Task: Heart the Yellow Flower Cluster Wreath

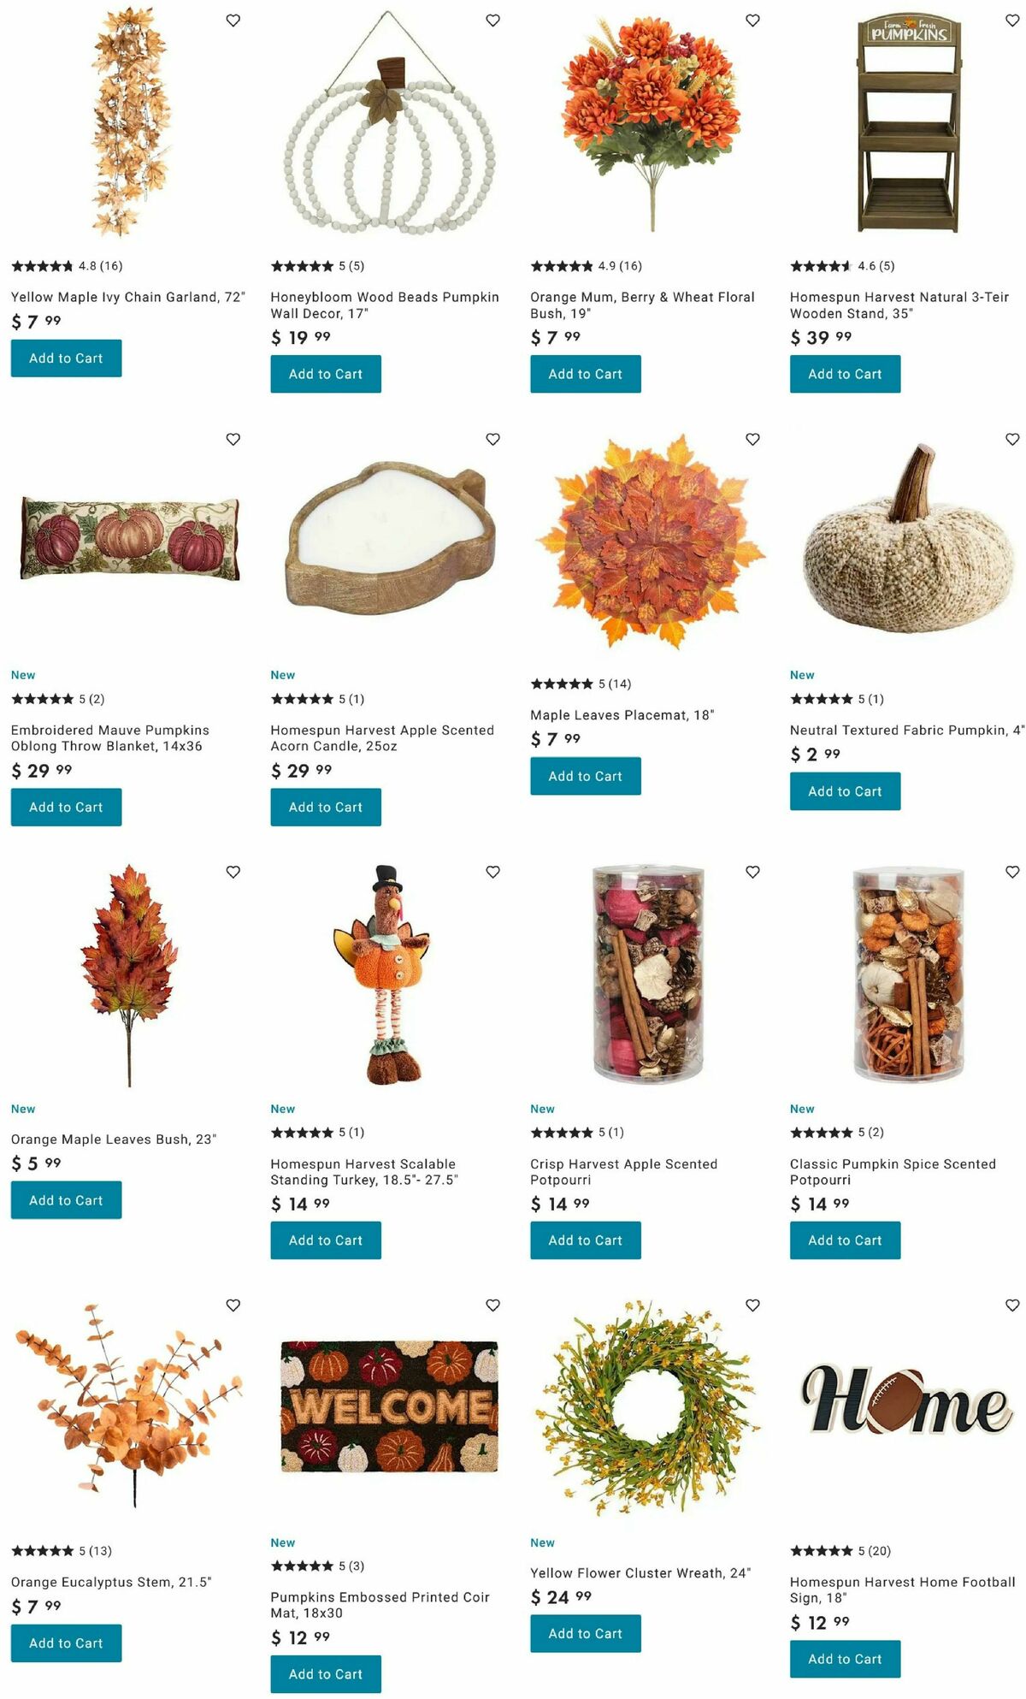Action: click(752, 1305)
